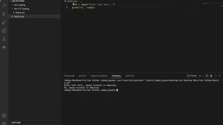Click the Python terminal shell icon
The image size is (223, 125).
[188, 76]
